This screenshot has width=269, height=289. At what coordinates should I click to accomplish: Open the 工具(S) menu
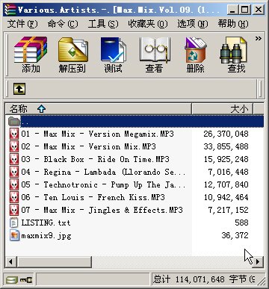pos(103,24)
